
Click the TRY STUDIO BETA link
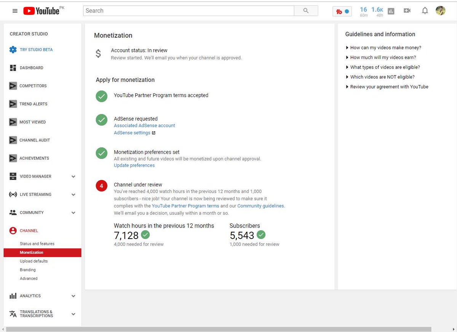pos(36,50)
